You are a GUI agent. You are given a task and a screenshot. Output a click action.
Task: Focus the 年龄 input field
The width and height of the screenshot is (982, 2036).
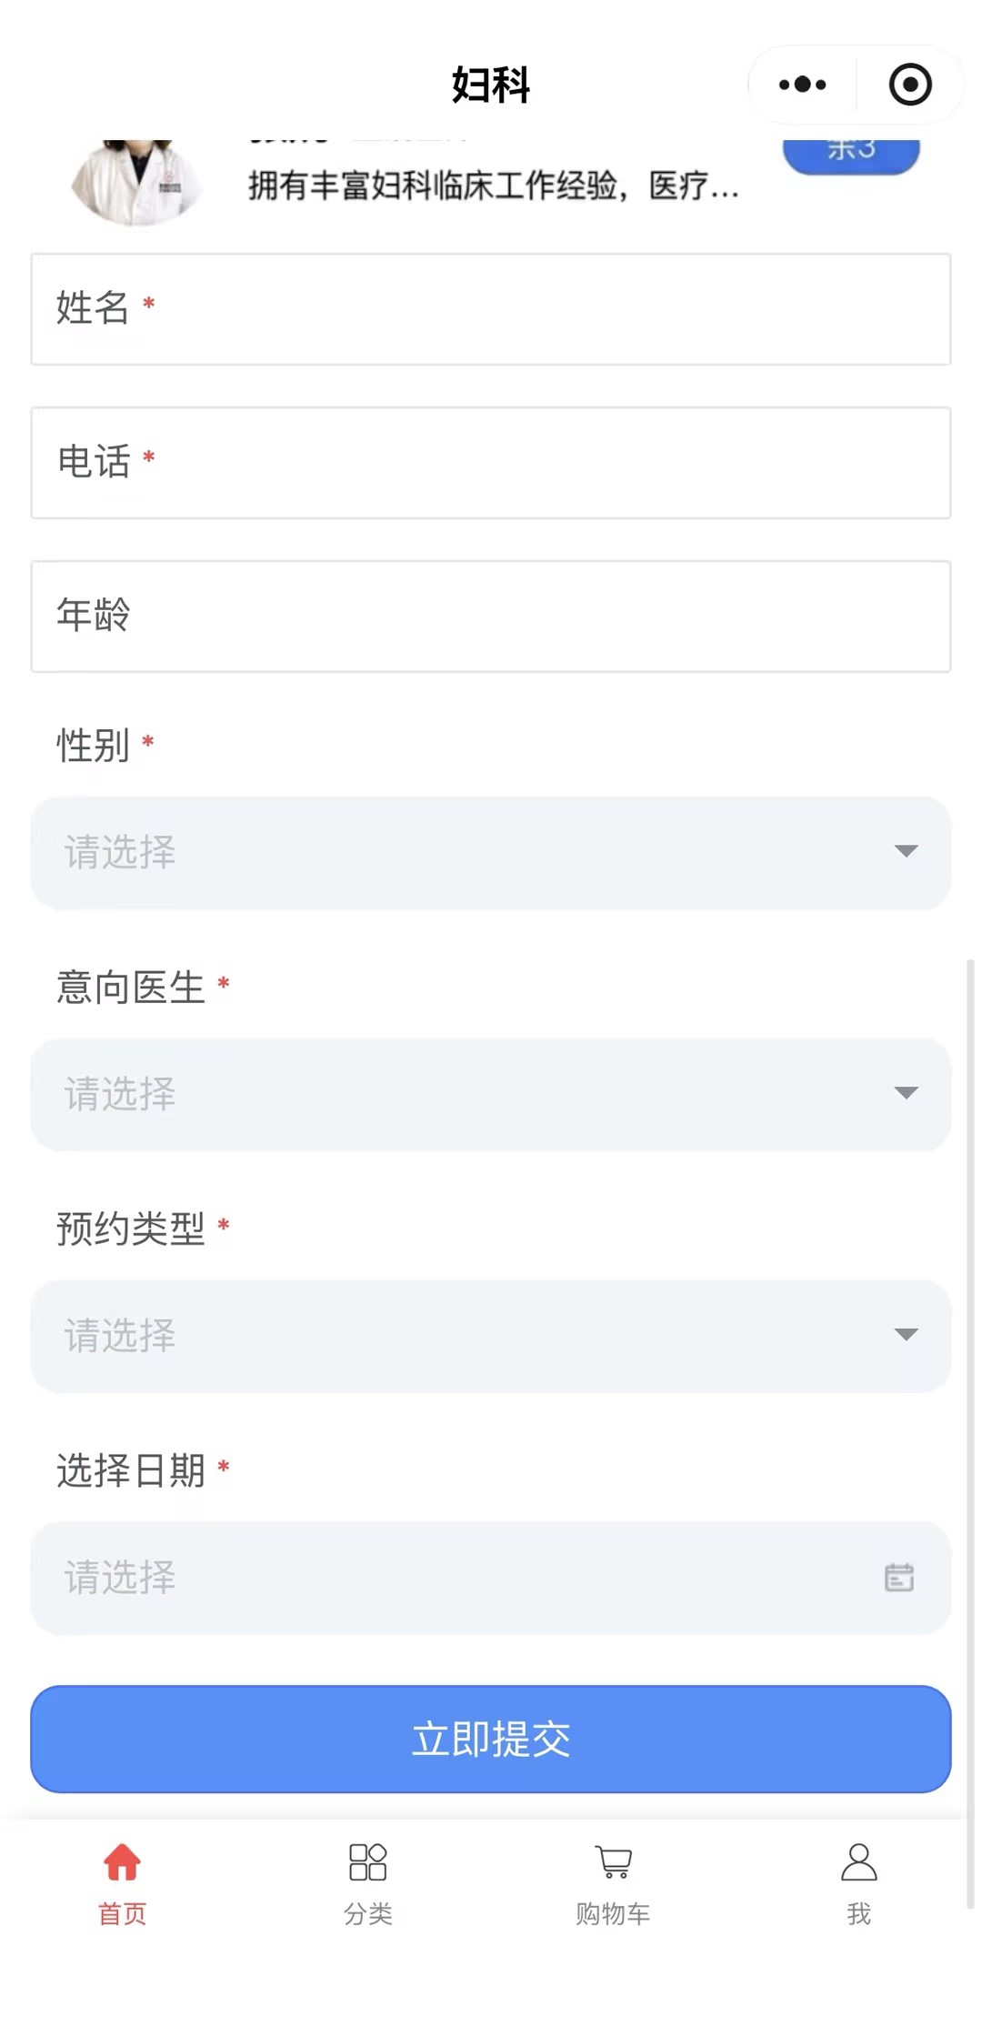point(491,617)
